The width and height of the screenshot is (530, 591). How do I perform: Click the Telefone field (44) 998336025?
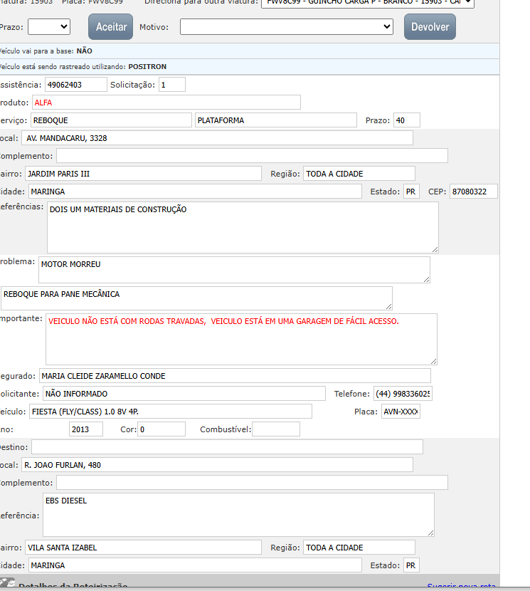coord(403,394)
